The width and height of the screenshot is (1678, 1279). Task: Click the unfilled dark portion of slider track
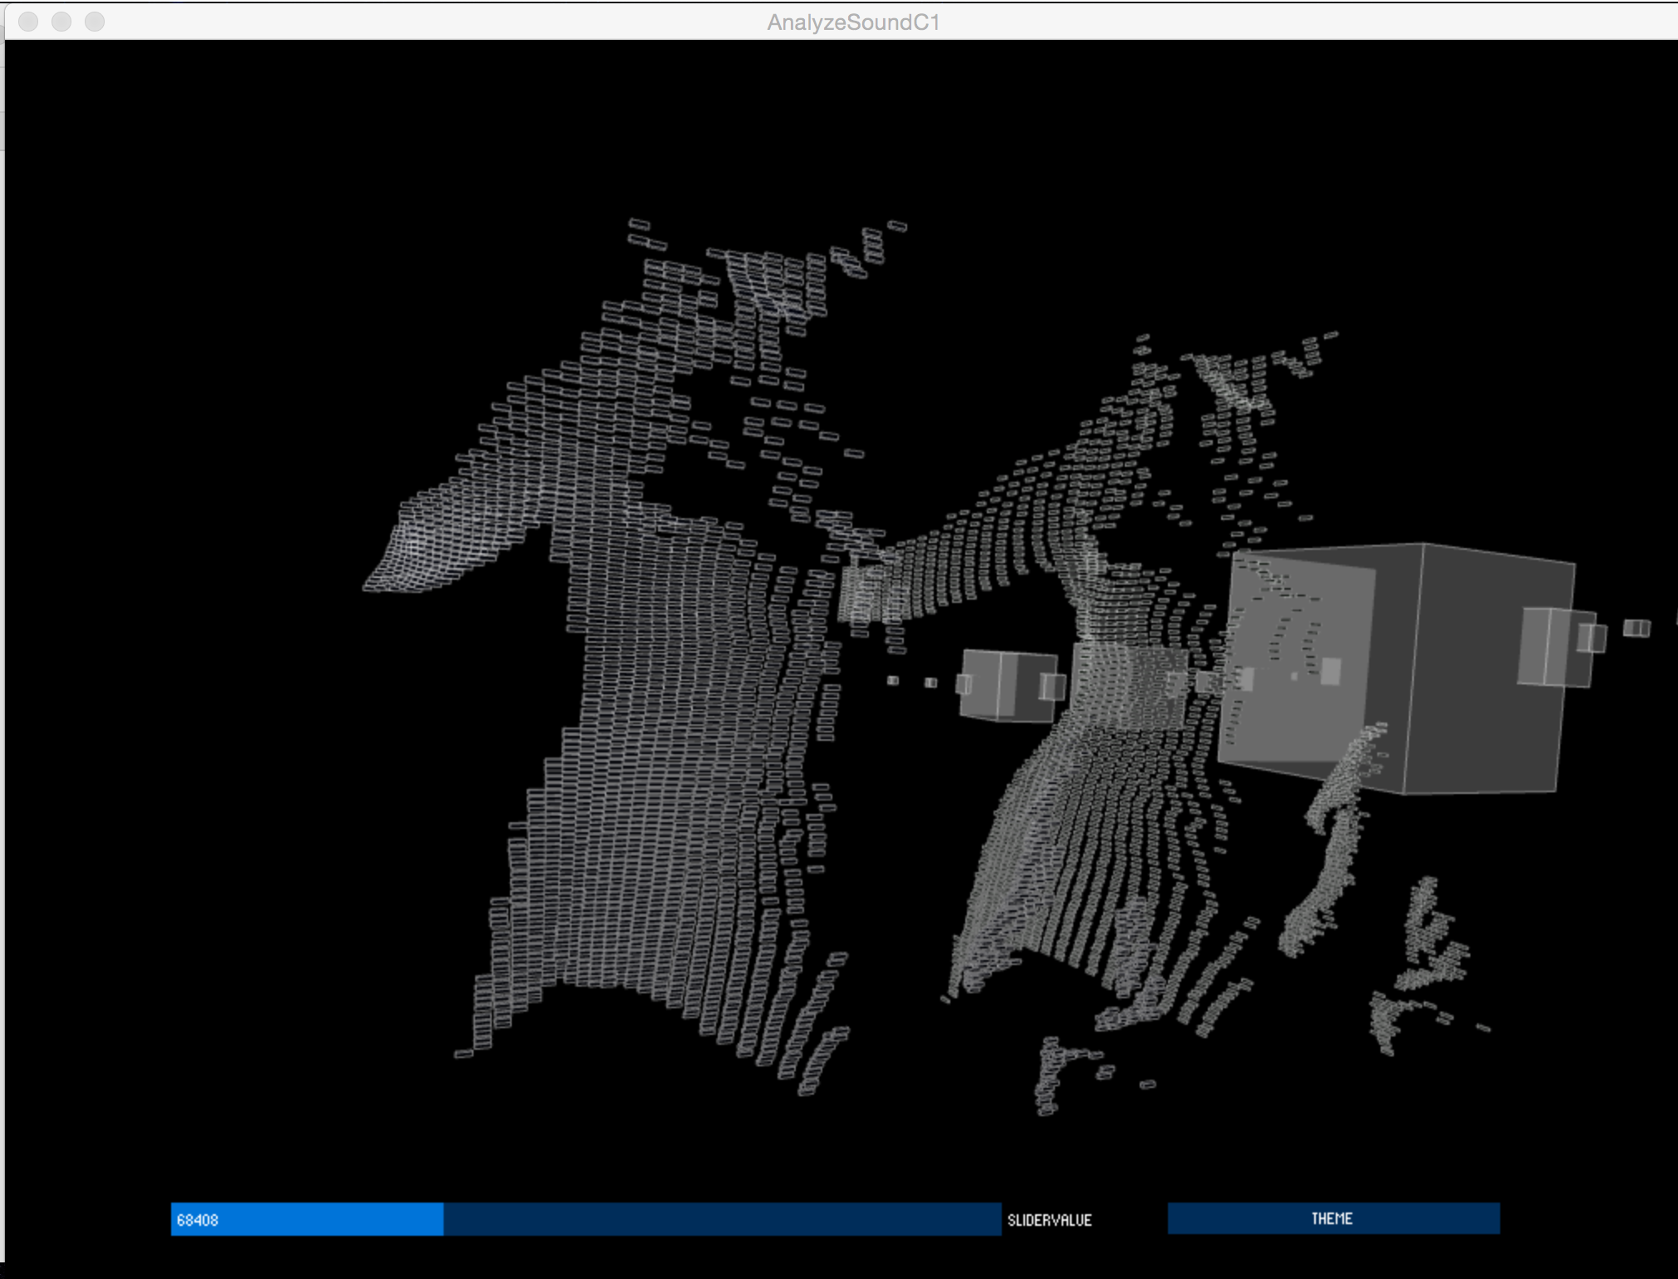click(x=721, y=1219)
